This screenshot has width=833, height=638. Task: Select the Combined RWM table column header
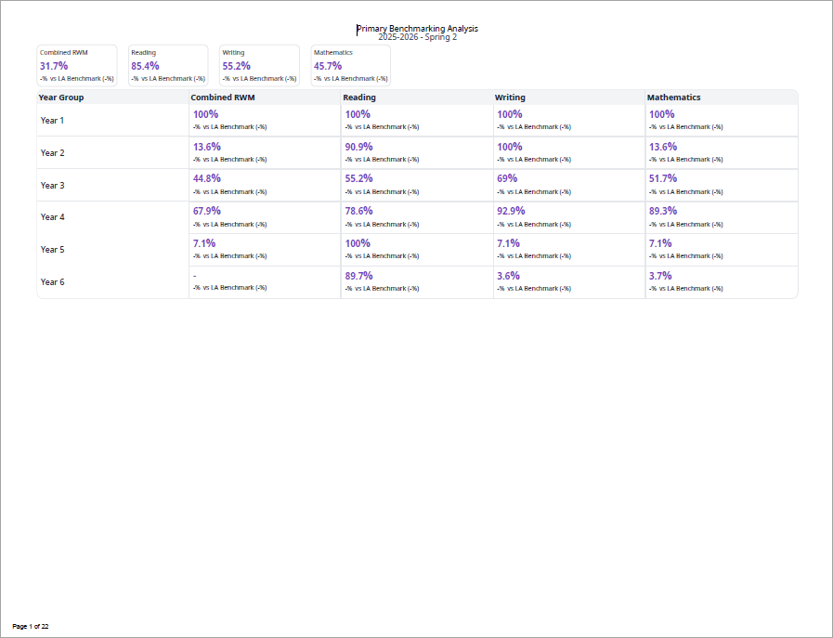(223, 98)
